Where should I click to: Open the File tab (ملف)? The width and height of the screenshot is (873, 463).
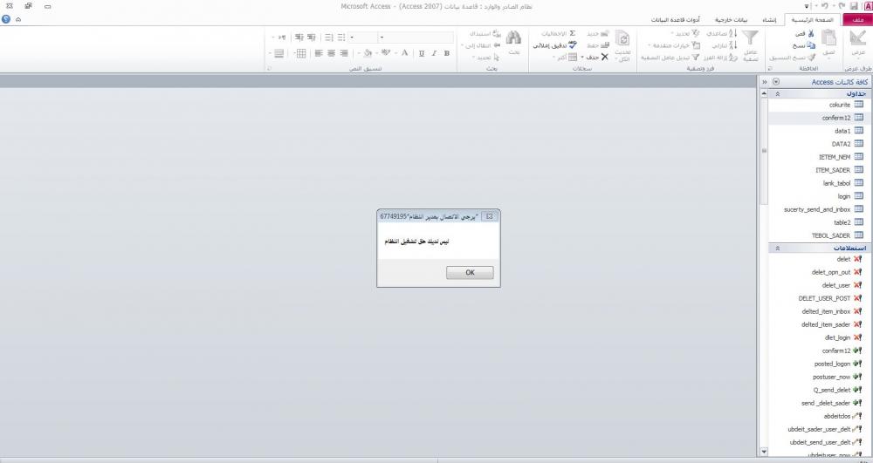click(857, 20)
